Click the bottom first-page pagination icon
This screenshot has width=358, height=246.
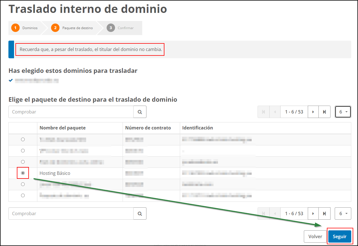[263, 213]
